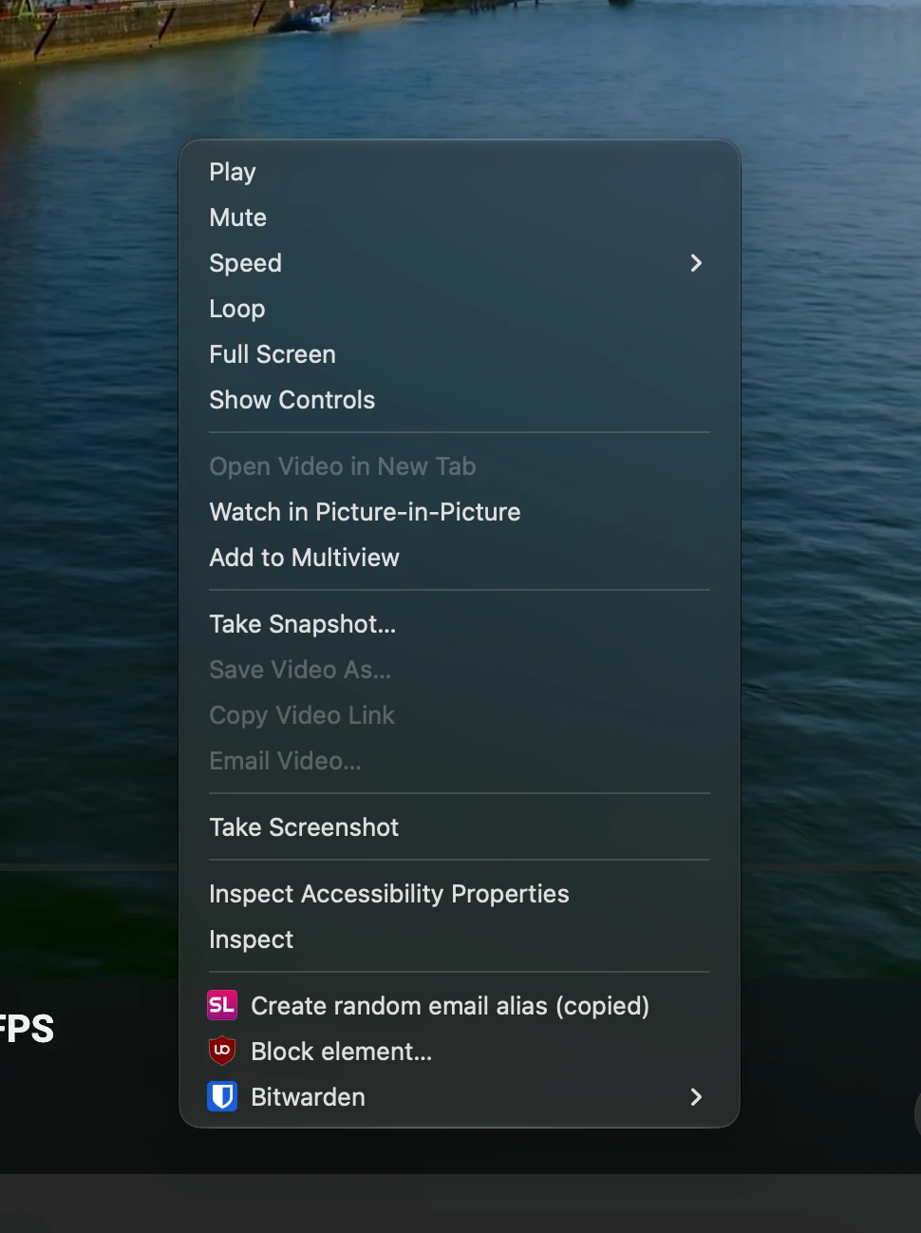Image resolution: width=921 pixels, height=1233 pixels.
Task: Select the Inspect menu item
Action: 460,939
